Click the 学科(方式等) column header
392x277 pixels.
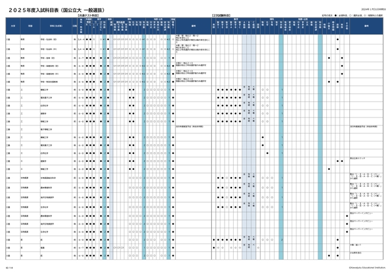(x=55, y=26)
